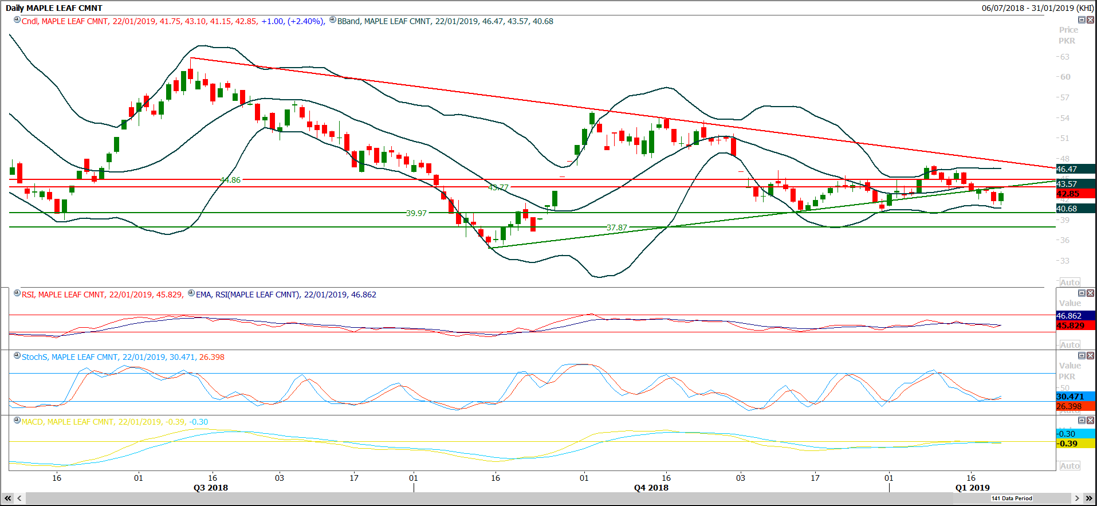Click the red 42.85 last price tag

click(x=1076, y=194)
